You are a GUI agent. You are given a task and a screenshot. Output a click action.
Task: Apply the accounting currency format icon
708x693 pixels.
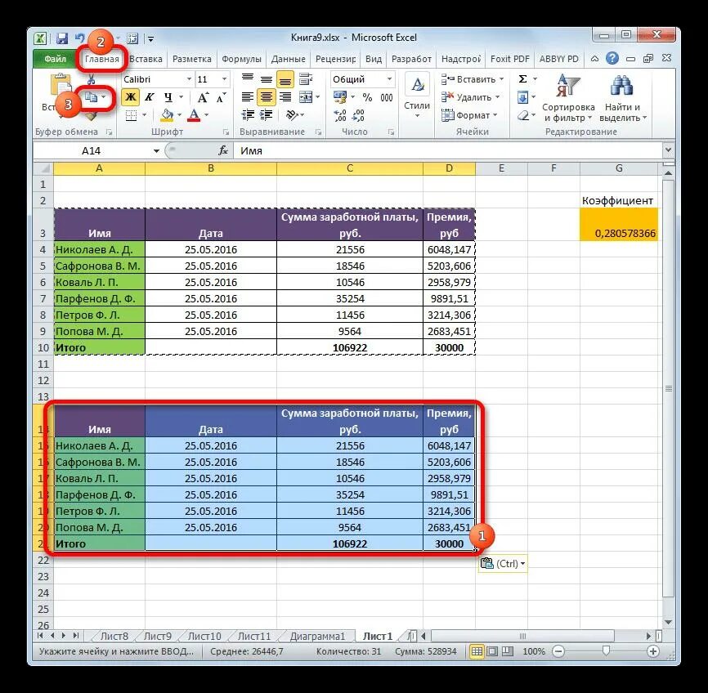[x=339, y=97]
